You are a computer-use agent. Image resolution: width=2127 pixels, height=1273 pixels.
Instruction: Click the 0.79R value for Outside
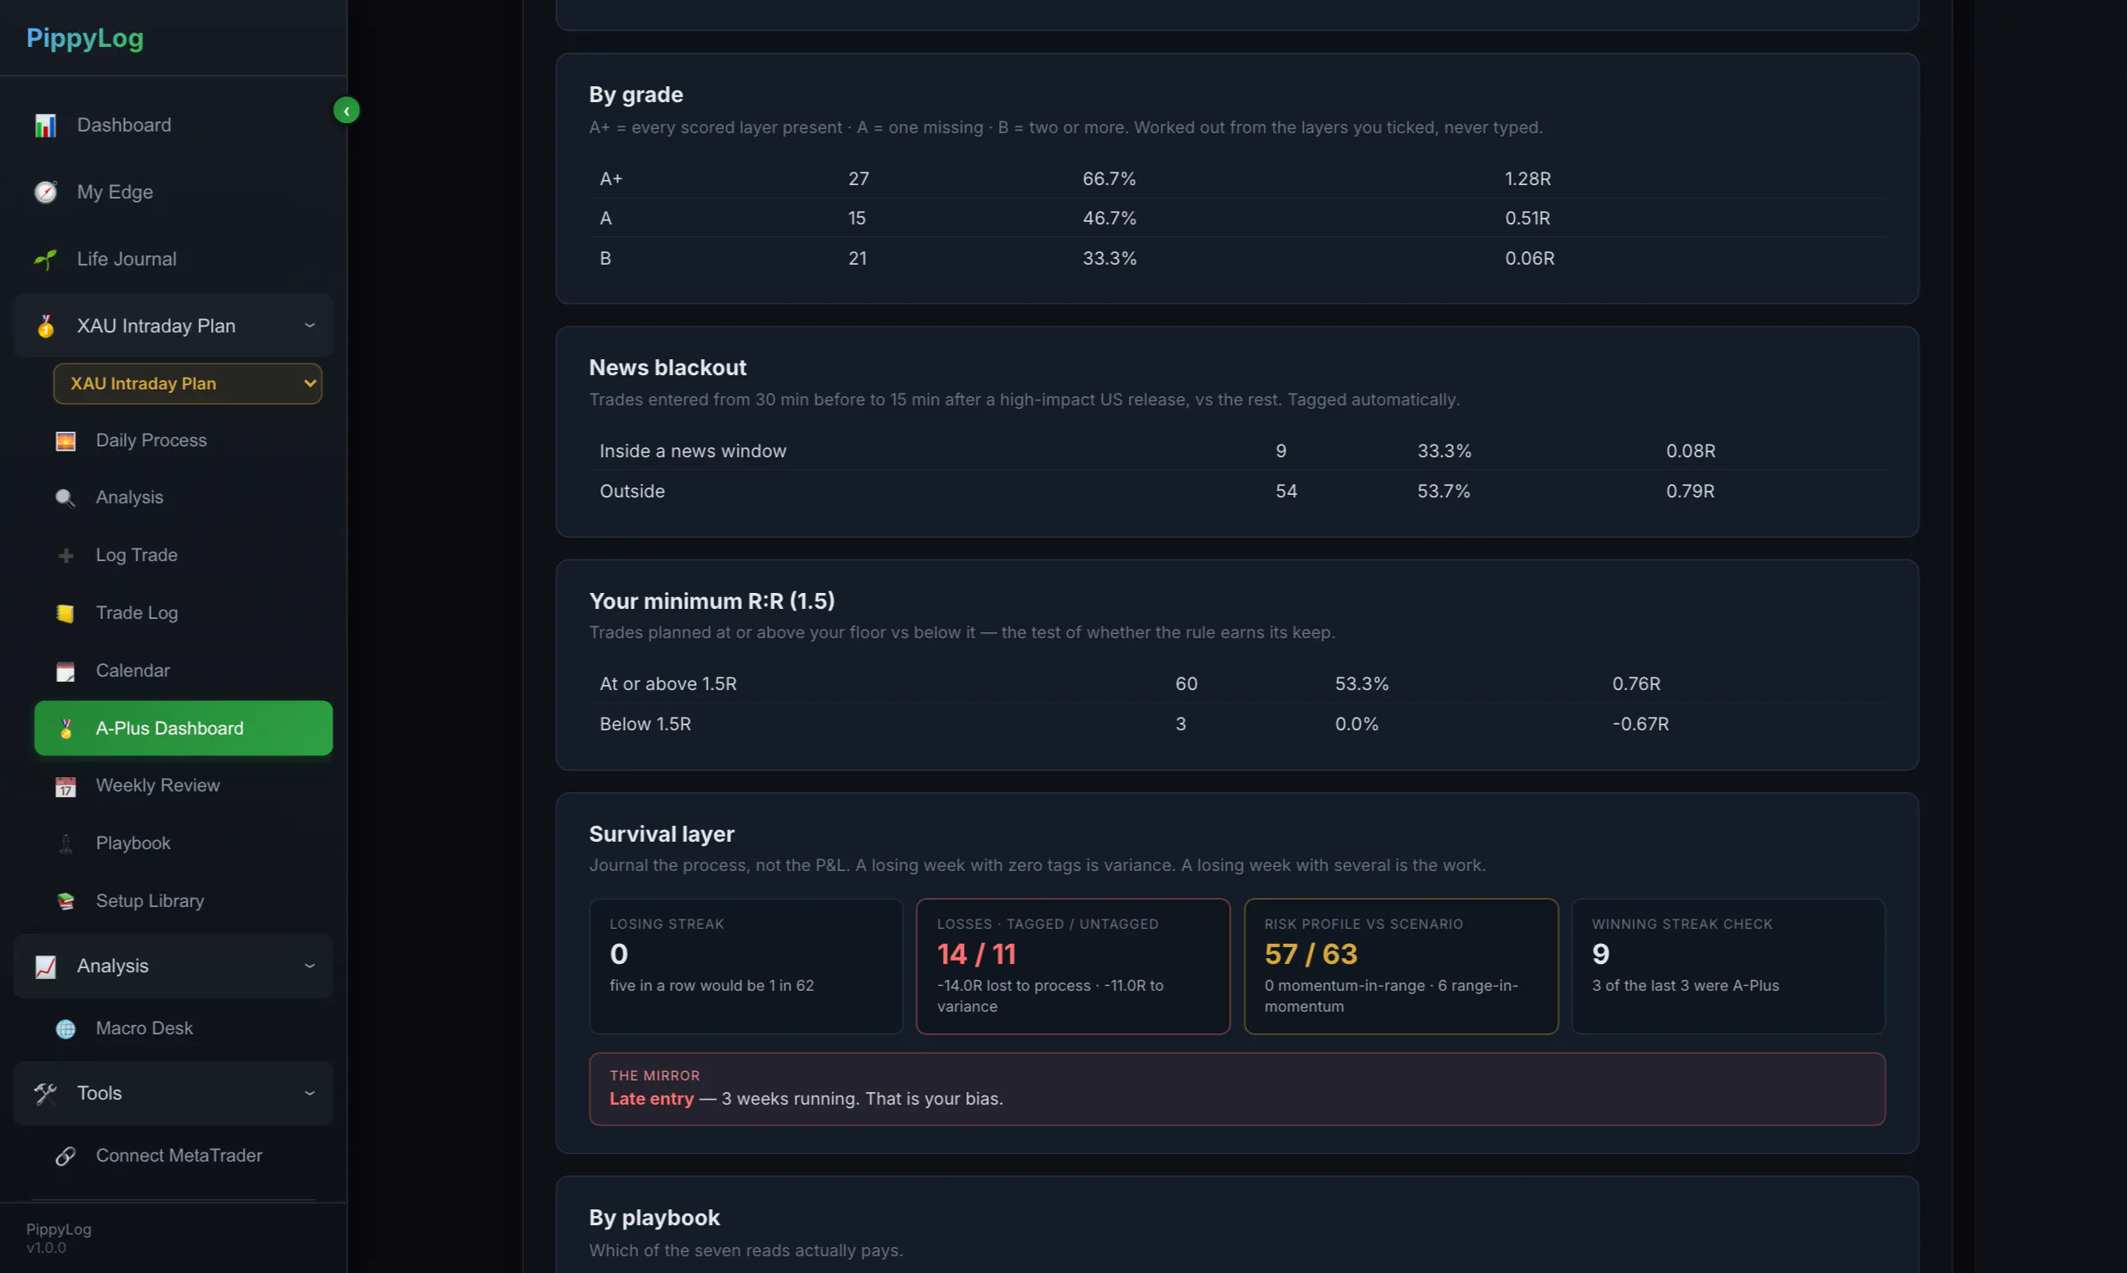[x=1690, y=492]
